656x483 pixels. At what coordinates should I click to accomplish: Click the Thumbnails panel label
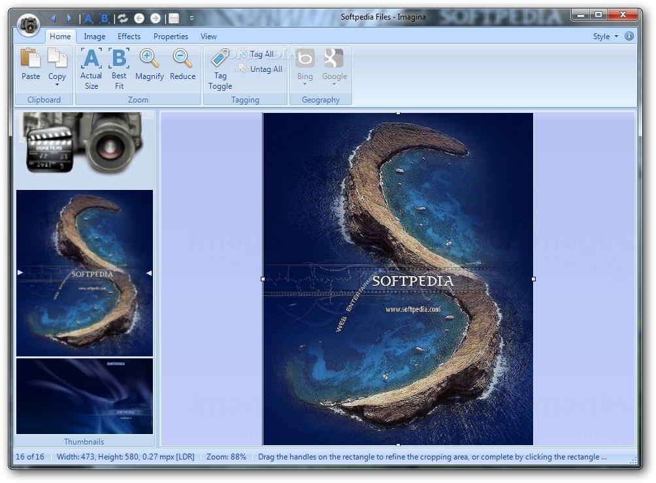[84, 442]
